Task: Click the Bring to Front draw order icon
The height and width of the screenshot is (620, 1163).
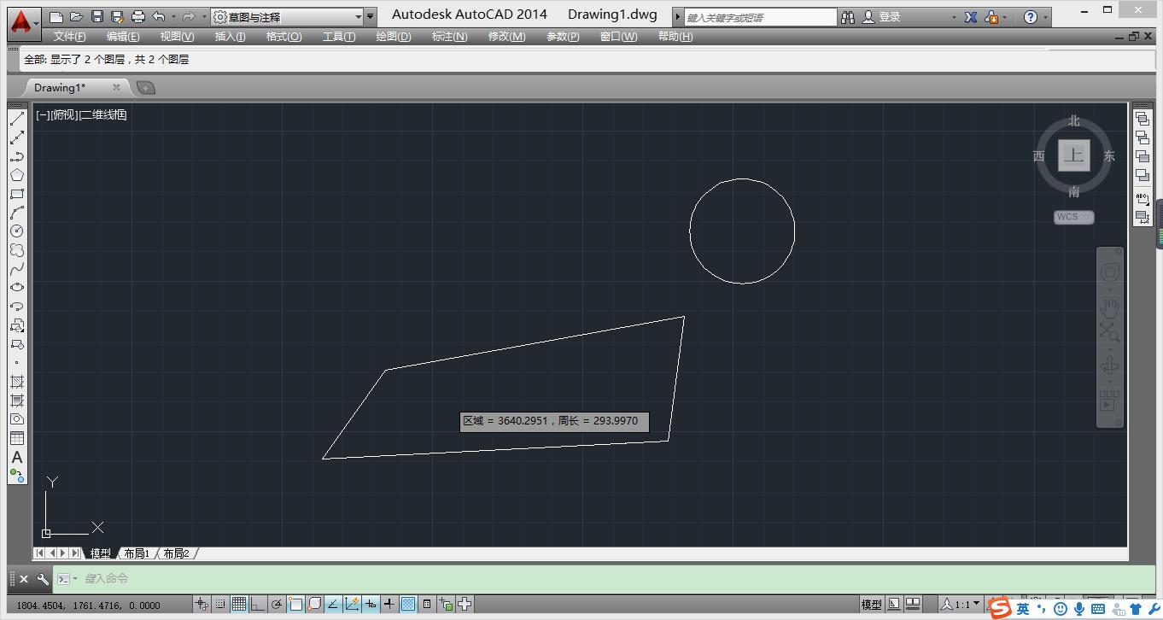Action: pos(1143,119)
